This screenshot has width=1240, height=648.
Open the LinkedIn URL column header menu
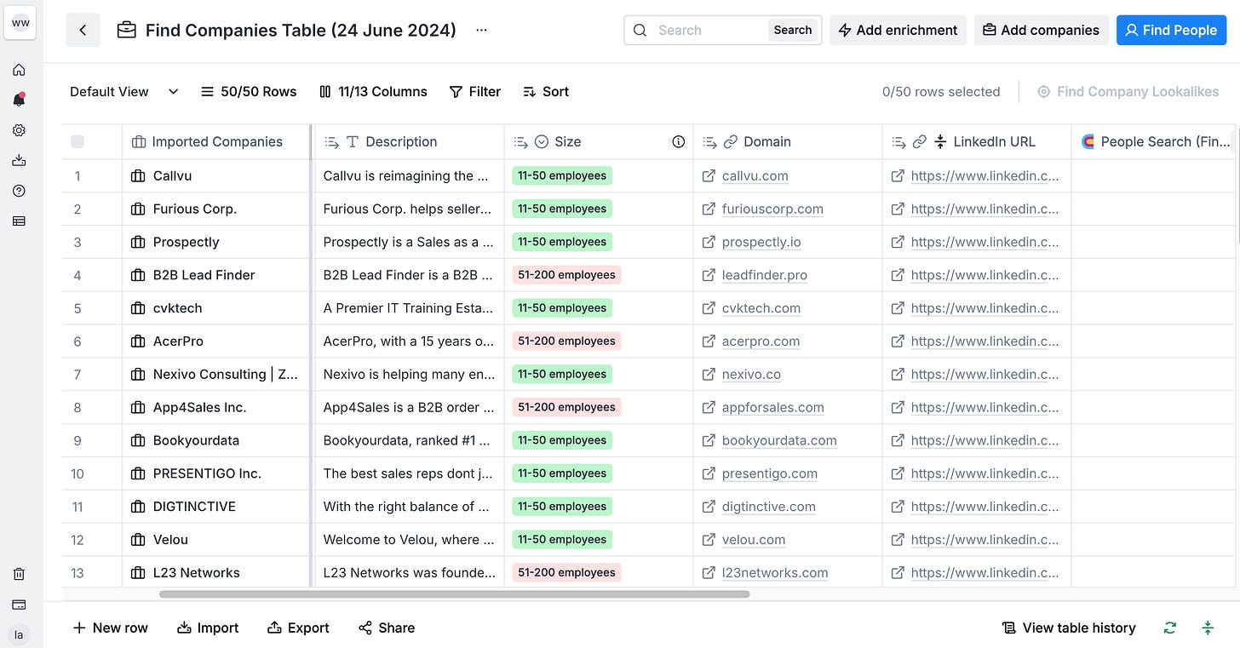pos(977,141)
